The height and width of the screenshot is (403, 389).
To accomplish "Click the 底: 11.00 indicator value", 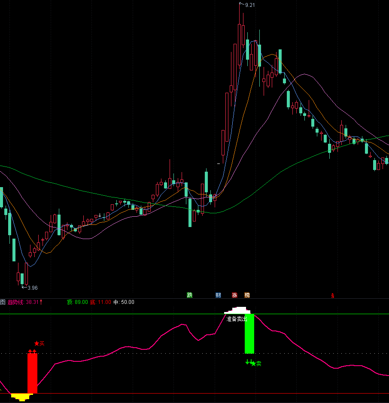I will [x=100, y=302].
